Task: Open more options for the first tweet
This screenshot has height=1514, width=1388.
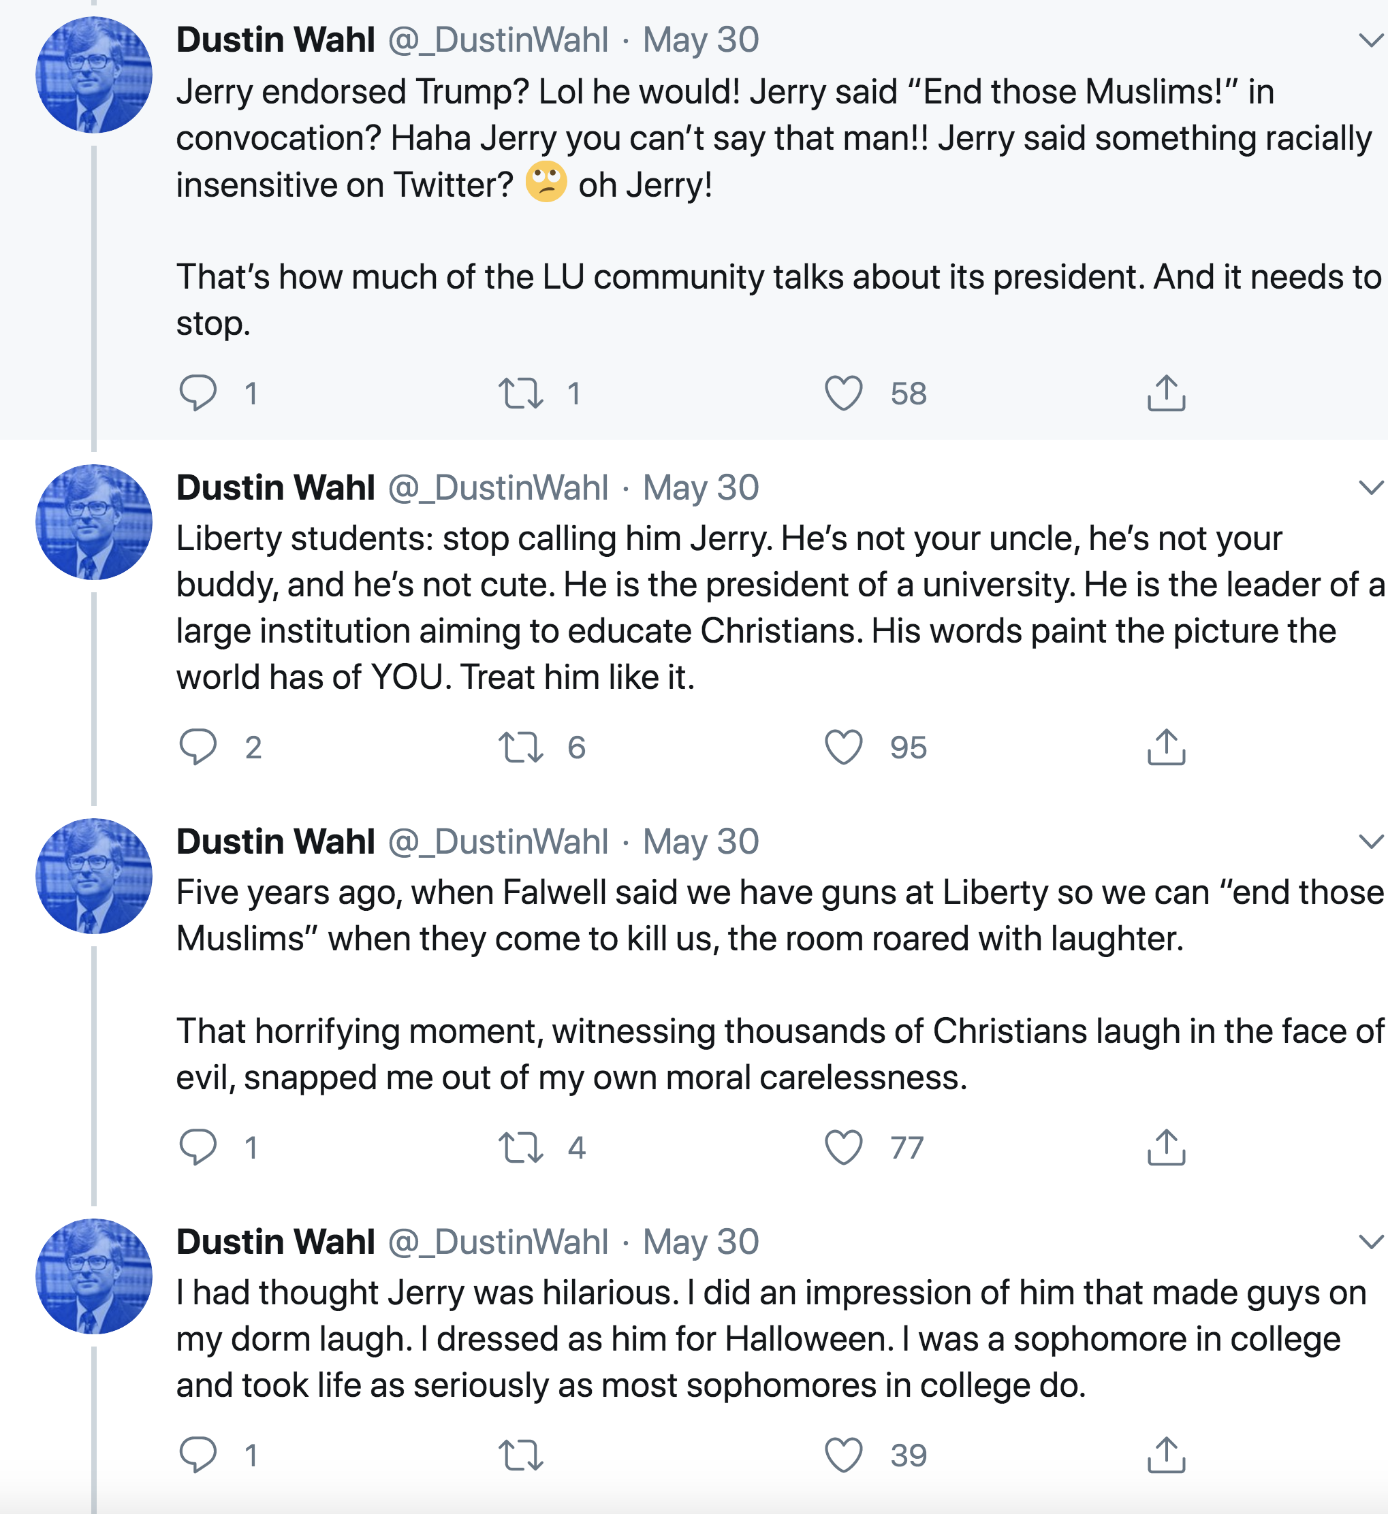Action: (x=1371, y=39)
